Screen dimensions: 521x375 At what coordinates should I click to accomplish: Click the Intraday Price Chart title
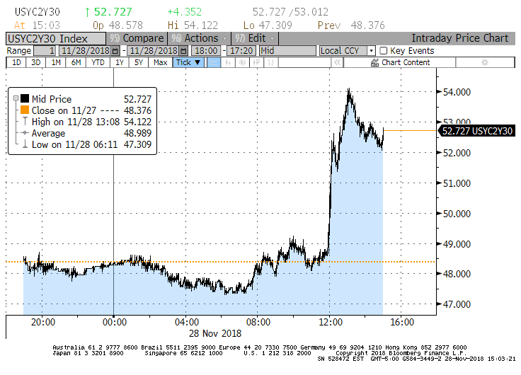pyautogui.click(x=460, y=38)
